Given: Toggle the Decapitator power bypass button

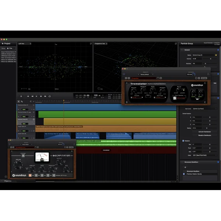Looking at the screenshot, I should tap(10, 144).
